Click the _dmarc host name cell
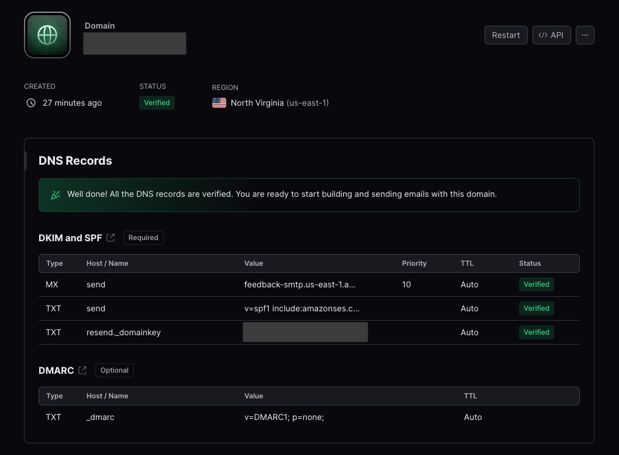The height and width of the screenshot is (455, 619). click(x=101, y=417)
